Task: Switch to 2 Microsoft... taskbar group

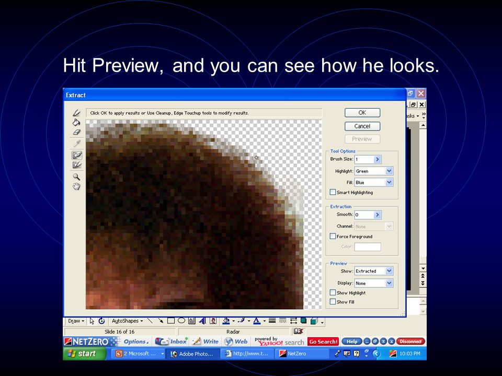Action: coord(139,354)
